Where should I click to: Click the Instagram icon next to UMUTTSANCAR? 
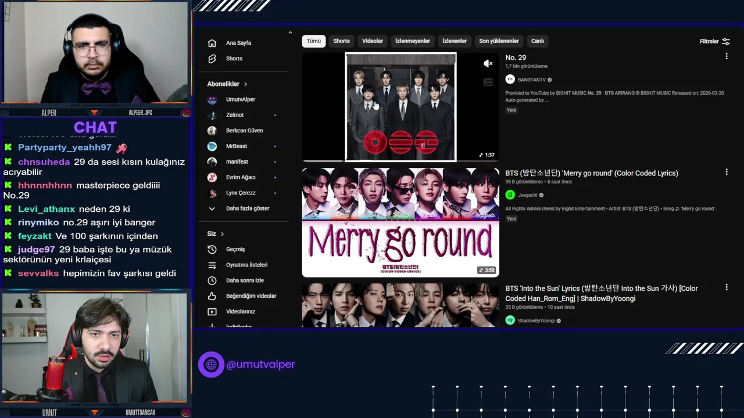[x=187, y=413]
